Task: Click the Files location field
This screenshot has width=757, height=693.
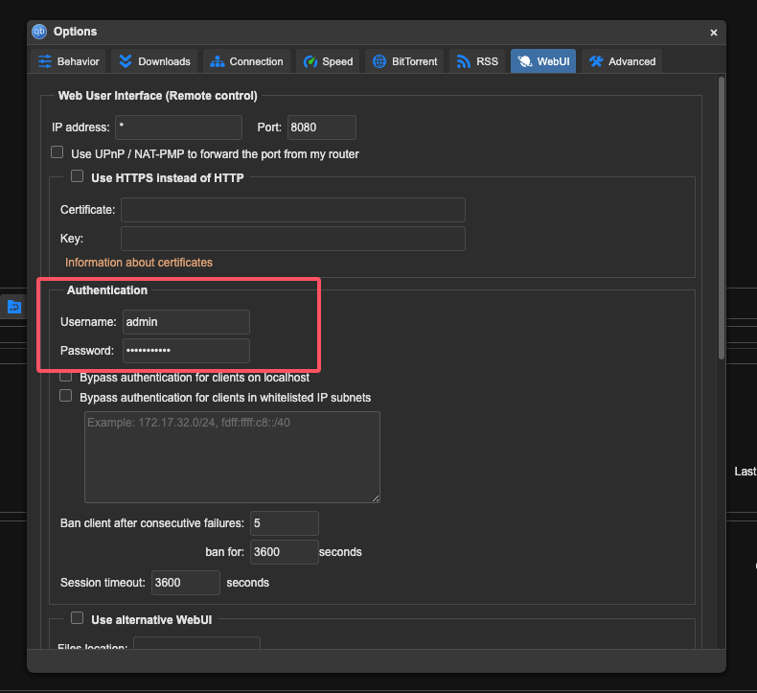Action: 197,643
